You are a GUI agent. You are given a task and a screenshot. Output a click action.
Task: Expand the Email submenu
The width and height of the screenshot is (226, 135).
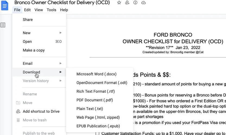pos(39,63)
